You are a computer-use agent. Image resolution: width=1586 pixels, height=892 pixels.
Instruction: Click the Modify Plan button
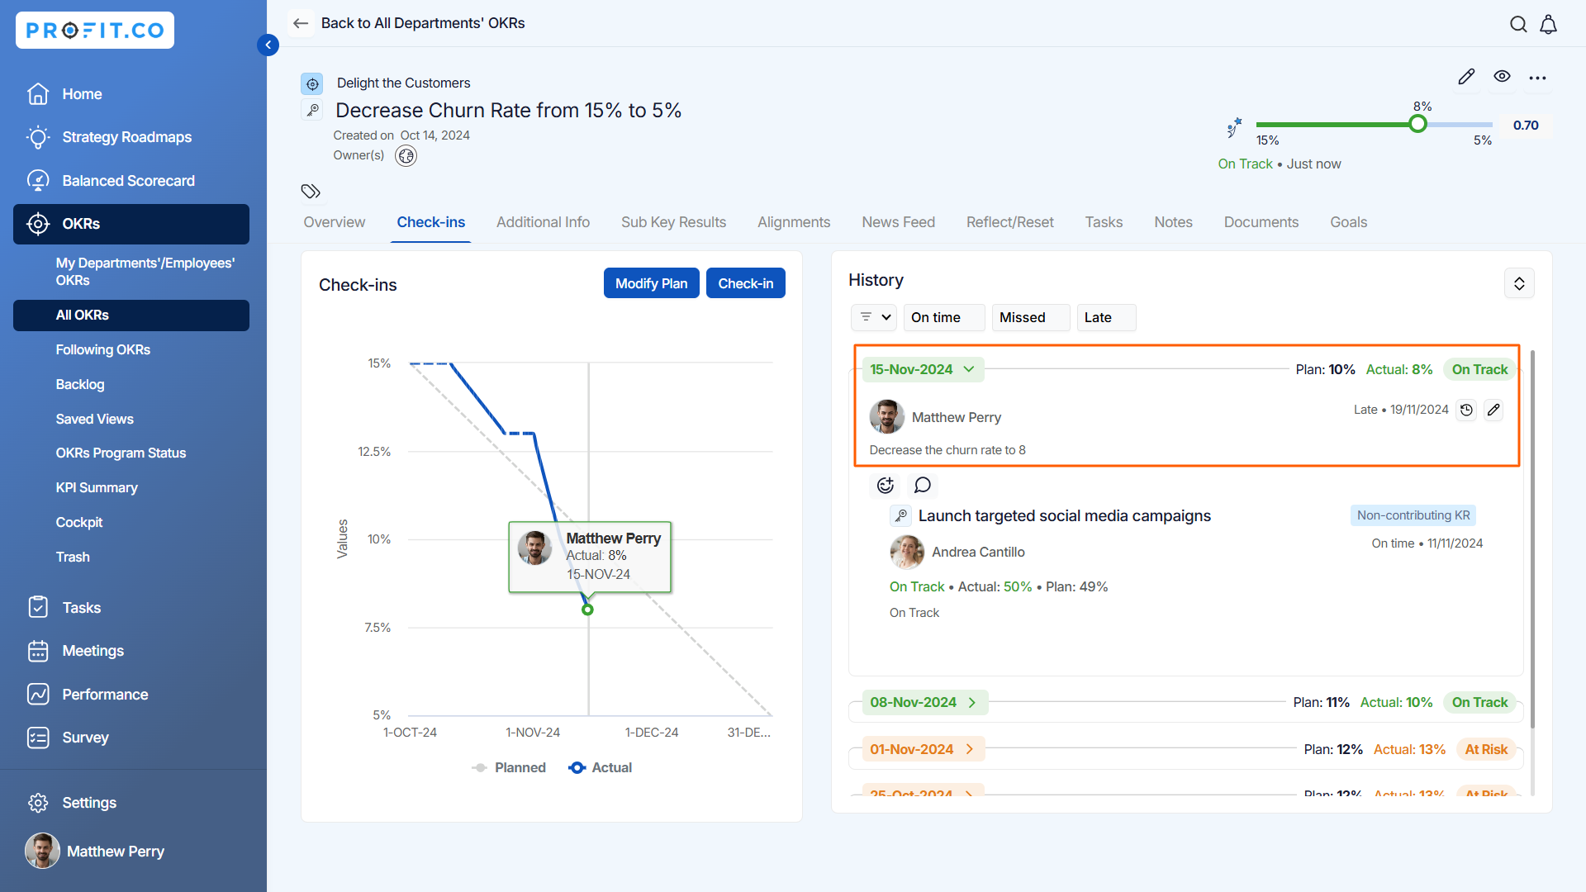tap(651, 284)
